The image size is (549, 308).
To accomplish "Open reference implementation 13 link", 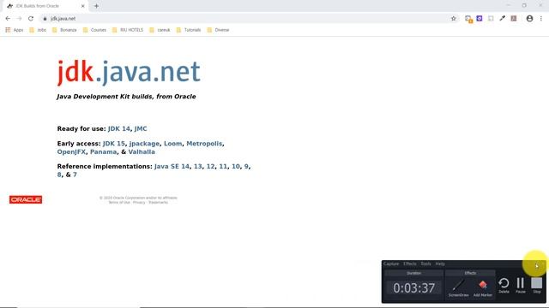I will [x=198, y=167].
